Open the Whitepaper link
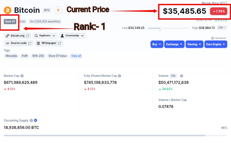 49,43
